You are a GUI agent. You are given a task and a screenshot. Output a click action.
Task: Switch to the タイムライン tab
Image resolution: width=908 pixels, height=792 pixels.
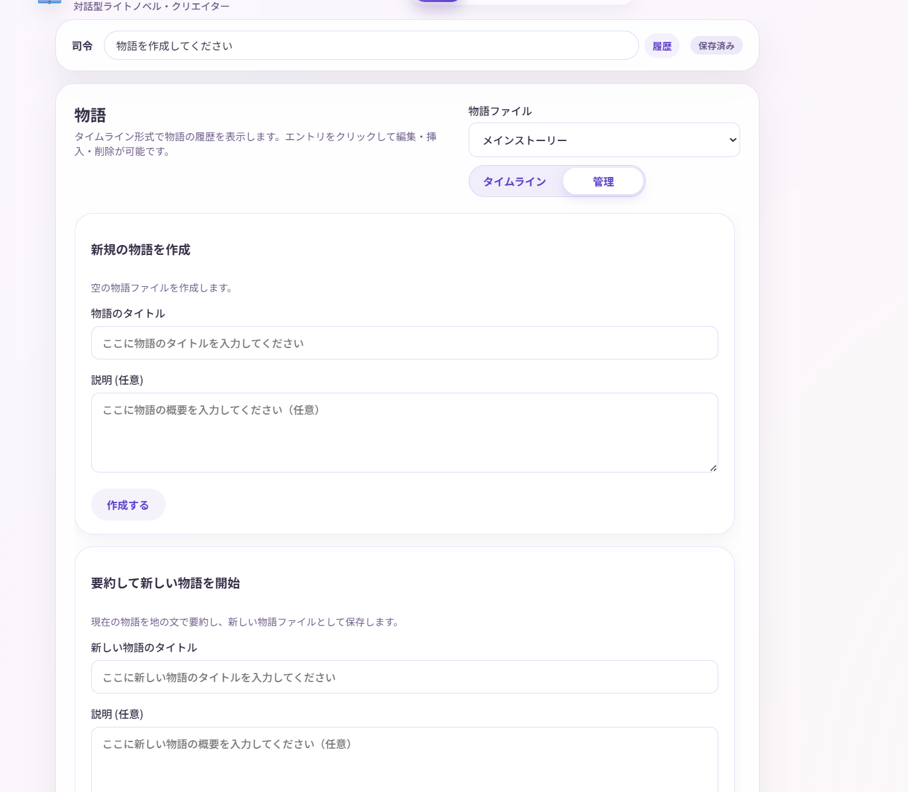(515, 181)
